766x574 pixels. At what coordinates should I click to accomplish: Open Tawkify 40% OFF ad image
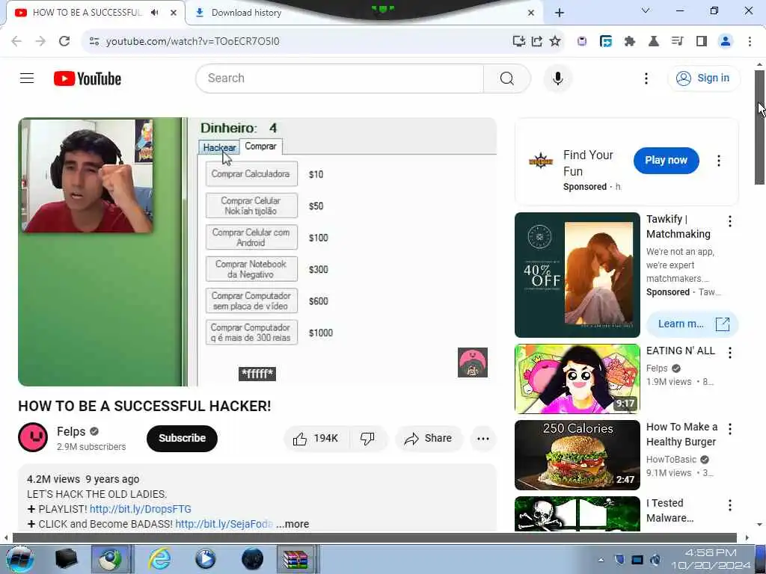pos(577,275)
